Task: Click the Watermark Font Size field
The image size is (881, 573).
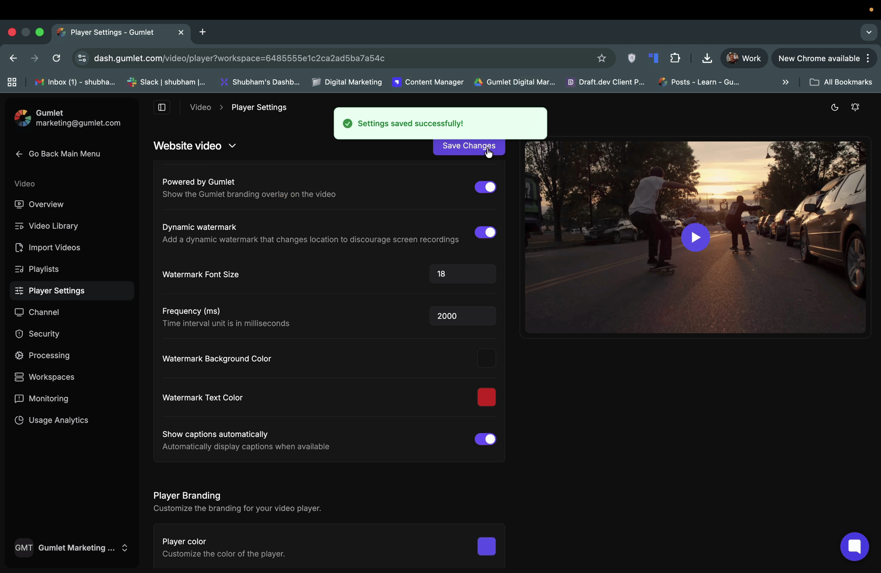Action: tap(462, 274)
